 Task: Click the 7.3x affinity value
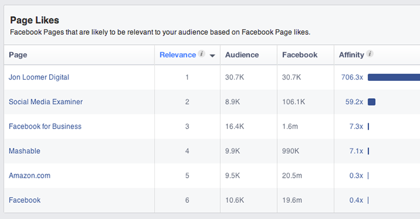pos(356,126)
